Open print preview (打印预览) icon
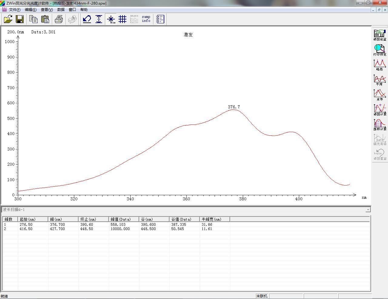 380,50
